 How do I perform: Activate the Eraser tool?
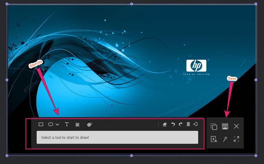(x=165, y=124)
